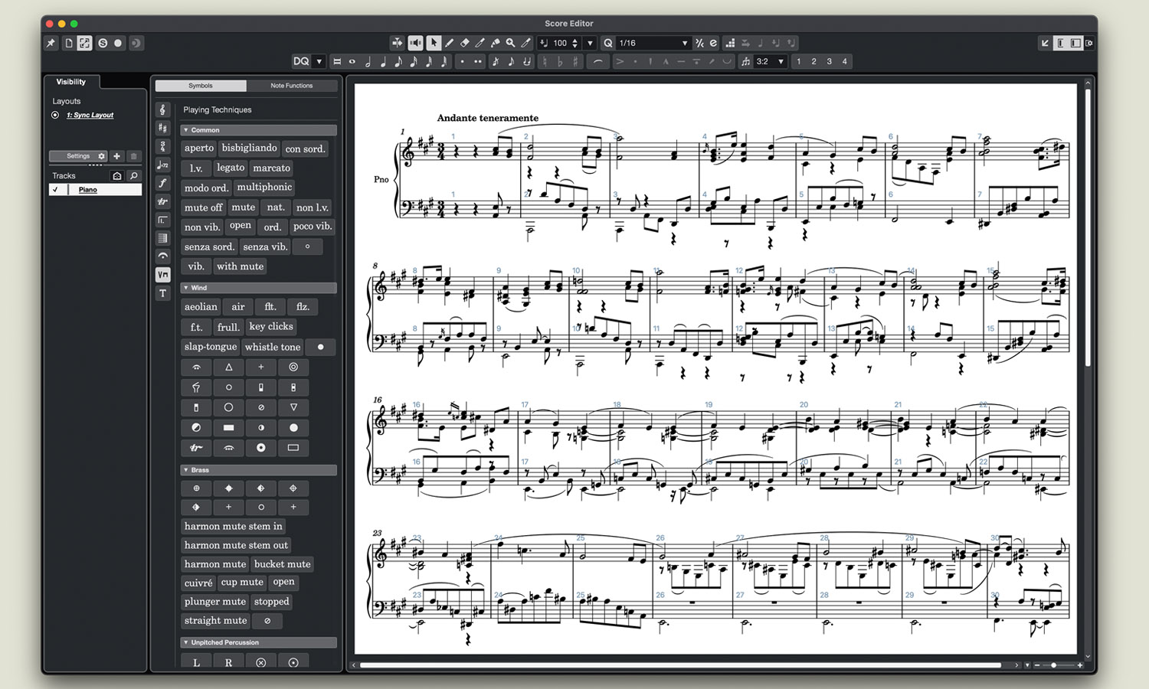Viewport: 1149px width, 689px height.
Task: Click the grace note button
Action: coord(496,61)
